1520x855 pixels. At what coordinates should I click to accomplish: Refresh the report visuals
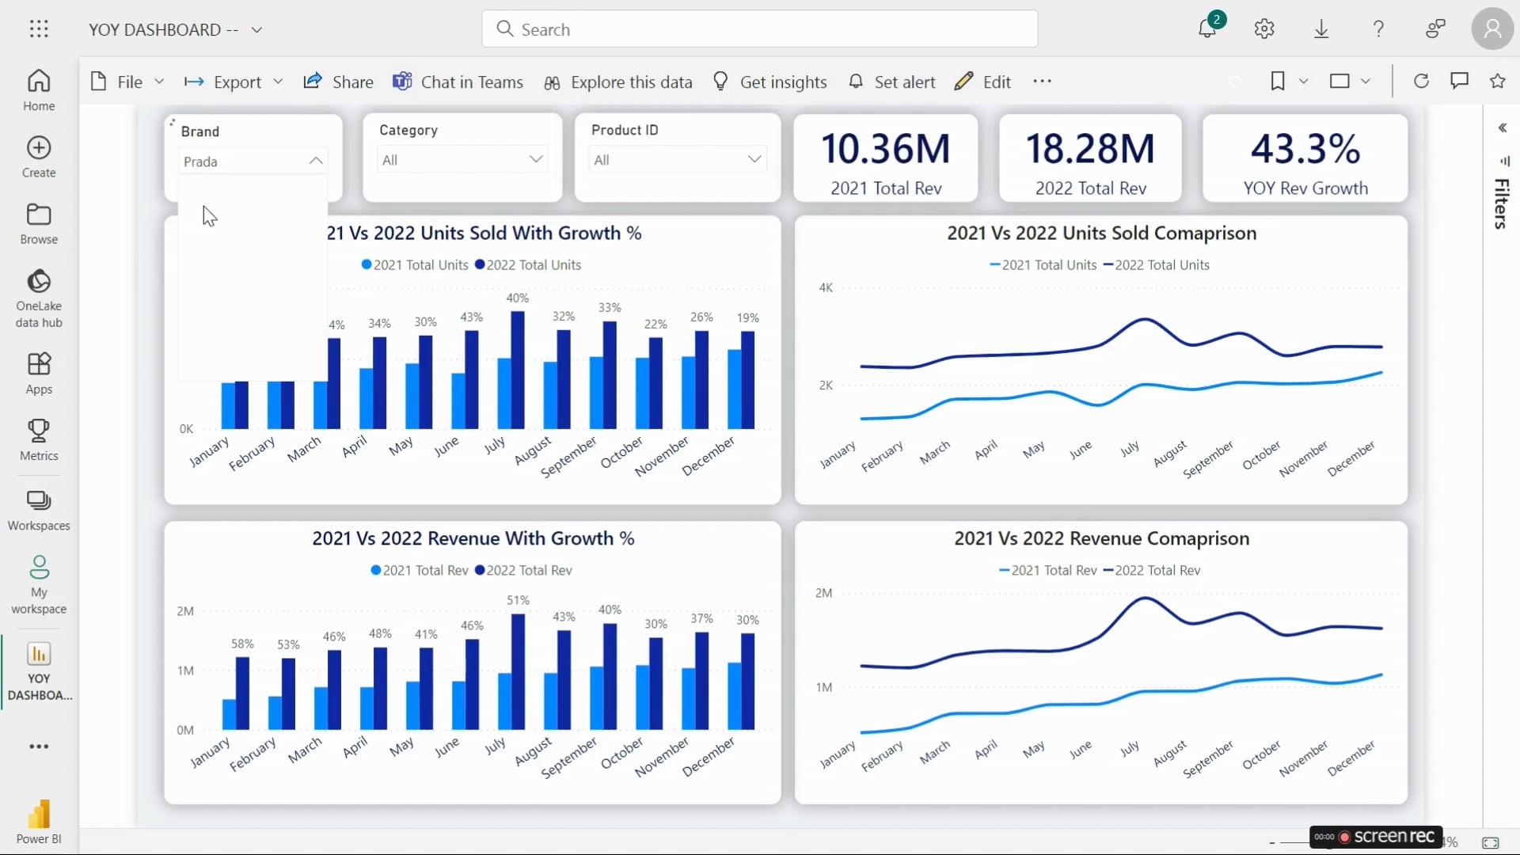pos(1421,81)
